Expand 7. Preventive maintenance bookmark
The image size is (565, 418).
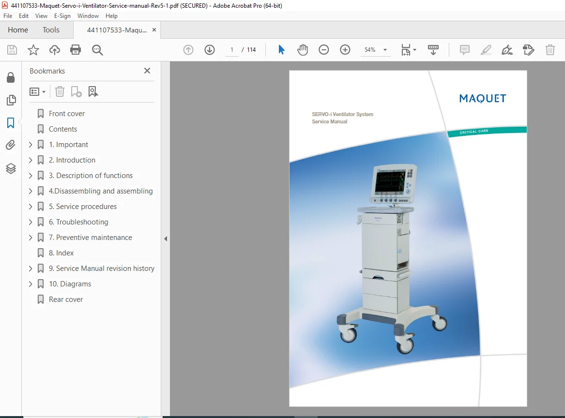[x=31, y=238]
